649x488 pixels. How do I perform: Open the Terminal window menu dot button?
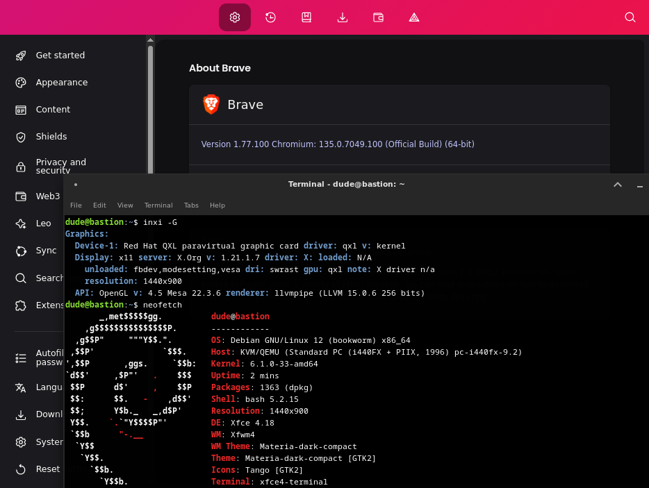[76, 185]
